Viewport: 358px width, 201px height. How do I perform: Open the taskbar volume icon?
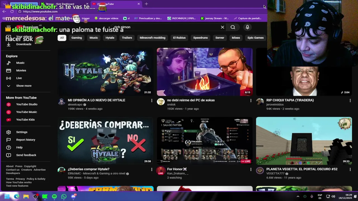coord(333,197)
